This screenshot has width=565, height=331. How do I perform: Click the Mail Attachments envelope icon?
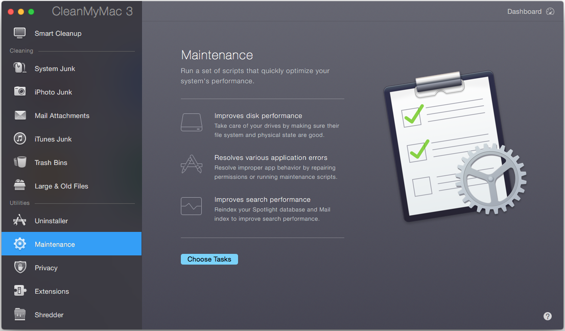click(20, 115)
